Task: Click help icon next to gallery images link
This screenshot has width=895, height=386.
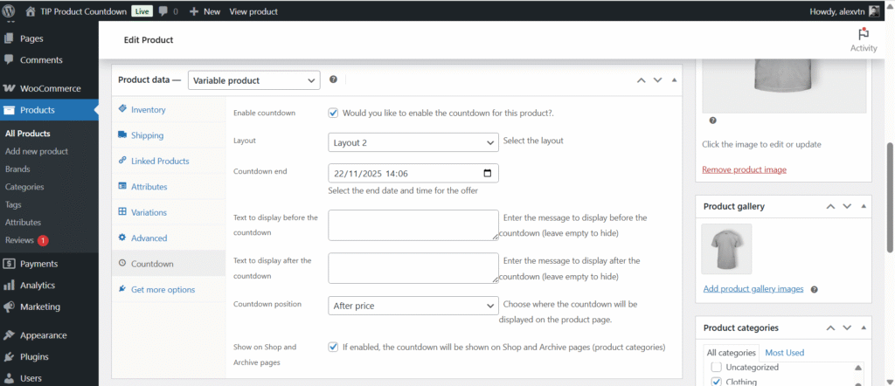Action: tap(814, 289)
